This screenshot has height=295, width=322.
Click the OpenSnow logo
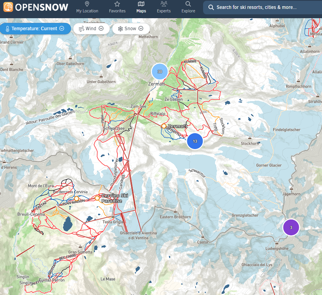click(36, 7)
